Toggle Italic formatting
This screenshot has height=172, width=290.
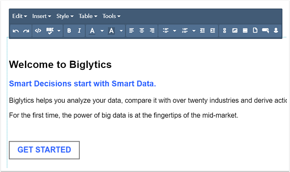(80, 31)
